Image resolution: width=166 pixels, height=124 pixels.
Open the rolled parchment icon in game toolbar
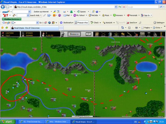[129, 34]
